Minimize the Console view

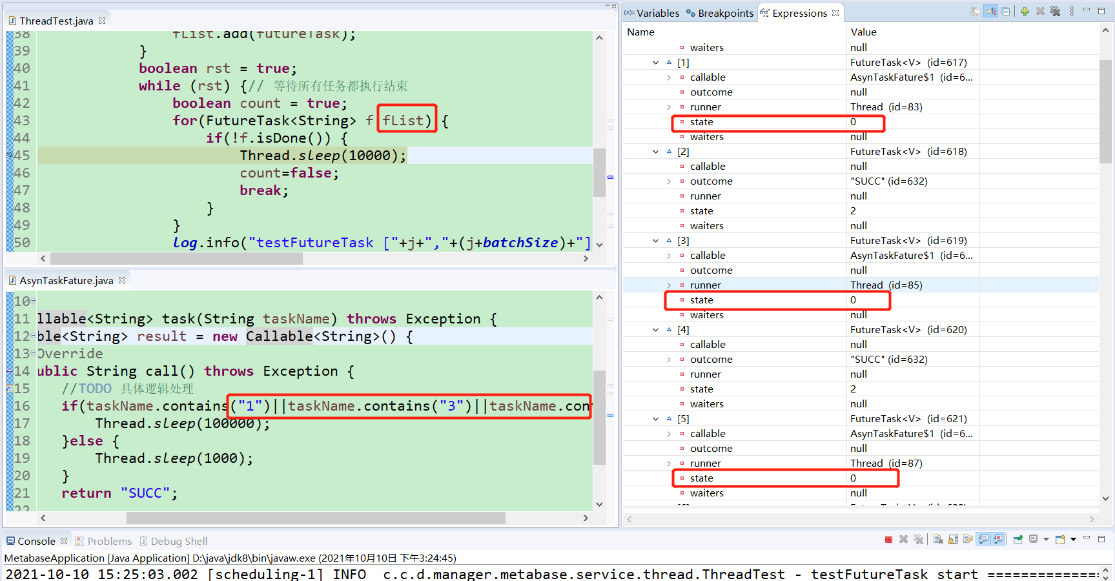(x=1087, y=538)
